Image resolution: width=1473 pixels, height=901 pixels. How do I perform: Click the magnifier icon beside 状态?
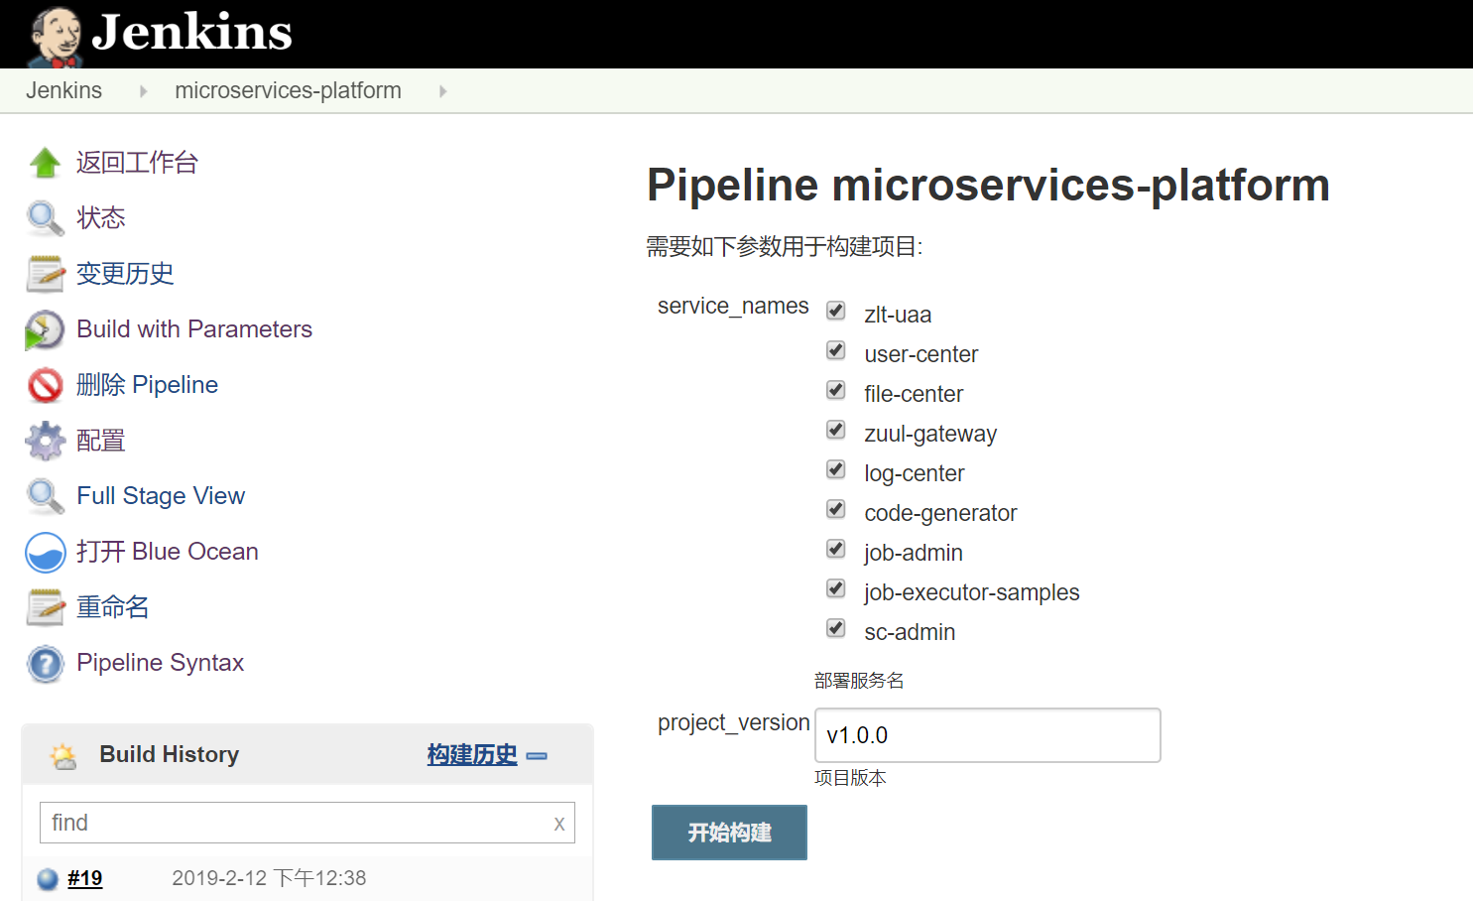pyautogui.click(x=46, y=218)
